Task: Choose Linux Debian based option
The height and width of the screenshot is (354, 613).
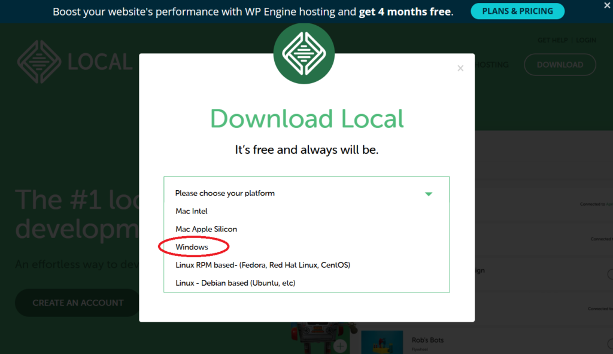Action: (x=235, y=283)
